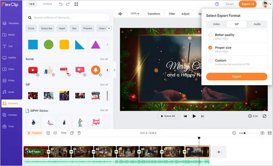Click the Play Scene 08 button
Image resolution: width=273 pixels, height=166 pixels.
pyautogui.click(x=168, y=116)
